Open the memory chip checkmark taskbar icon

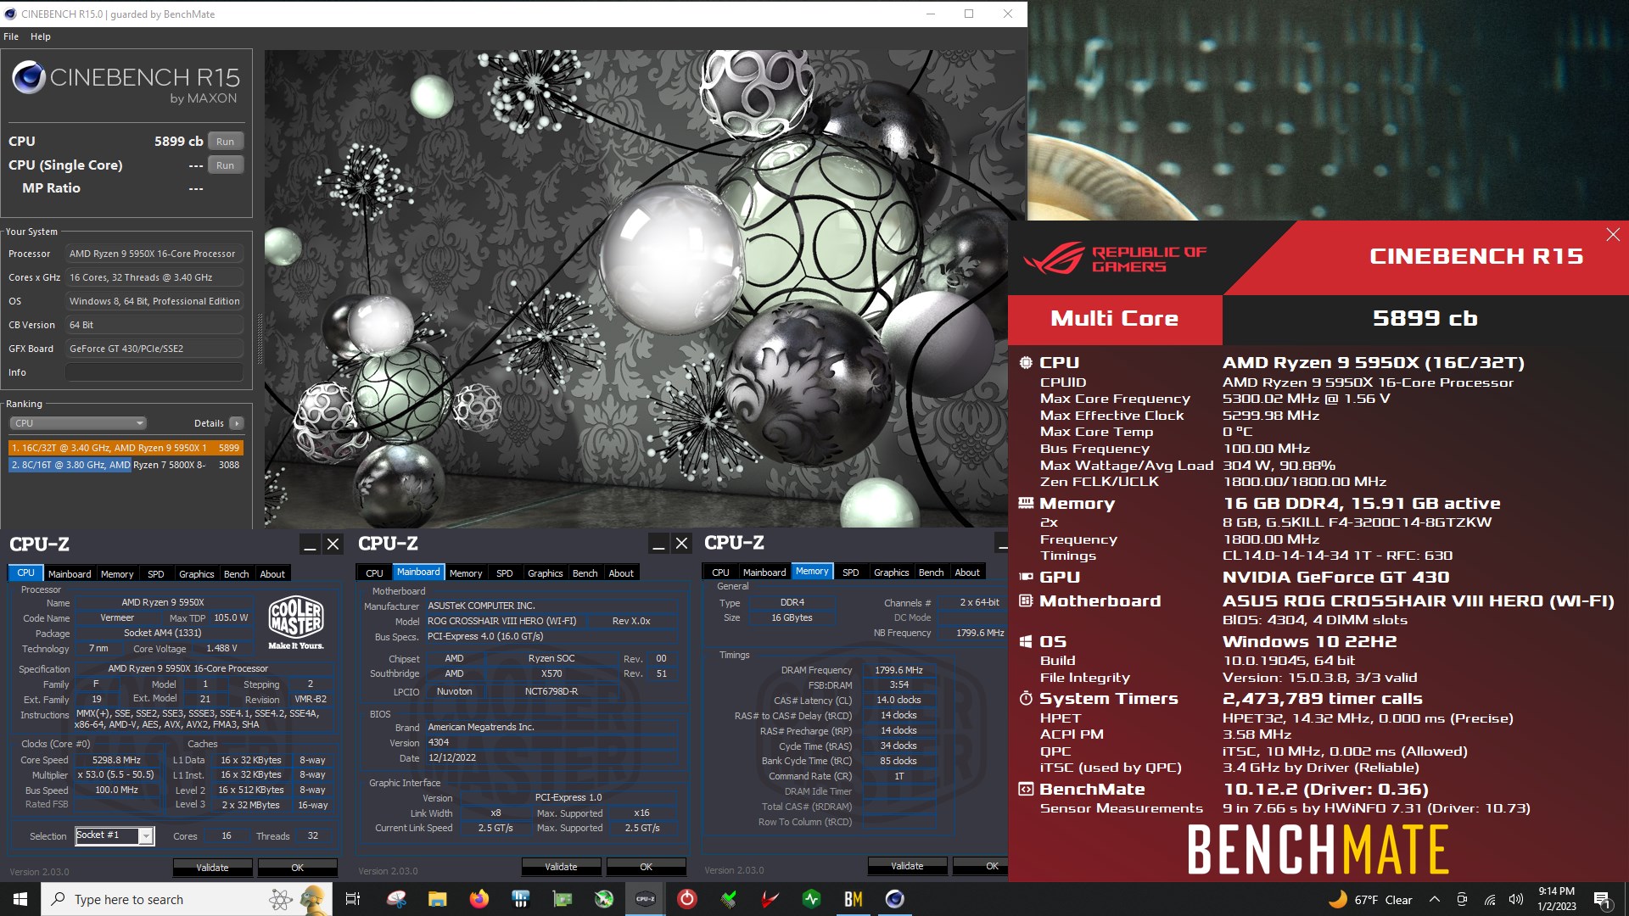pos(729,899)
